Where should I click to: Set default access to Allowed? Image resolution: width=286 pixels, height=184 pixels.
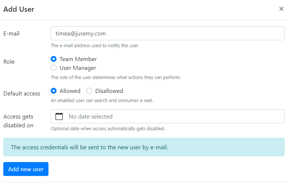point(54,91)
